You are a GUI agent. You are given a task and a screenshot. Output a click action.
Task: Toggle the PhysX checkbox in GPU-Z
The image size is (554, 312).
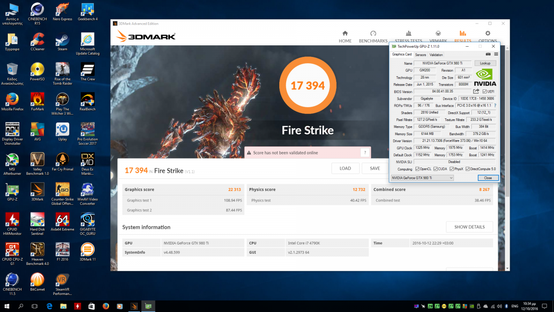(452, 169)
